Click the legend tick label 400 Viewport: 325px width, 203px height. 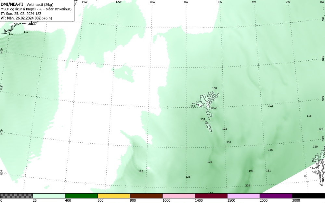(68, 200)
